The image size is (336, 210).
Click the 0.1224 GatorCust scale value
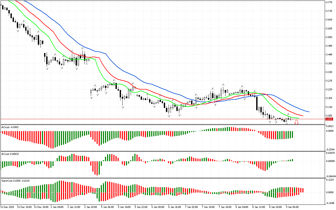(x=329, y=180)
